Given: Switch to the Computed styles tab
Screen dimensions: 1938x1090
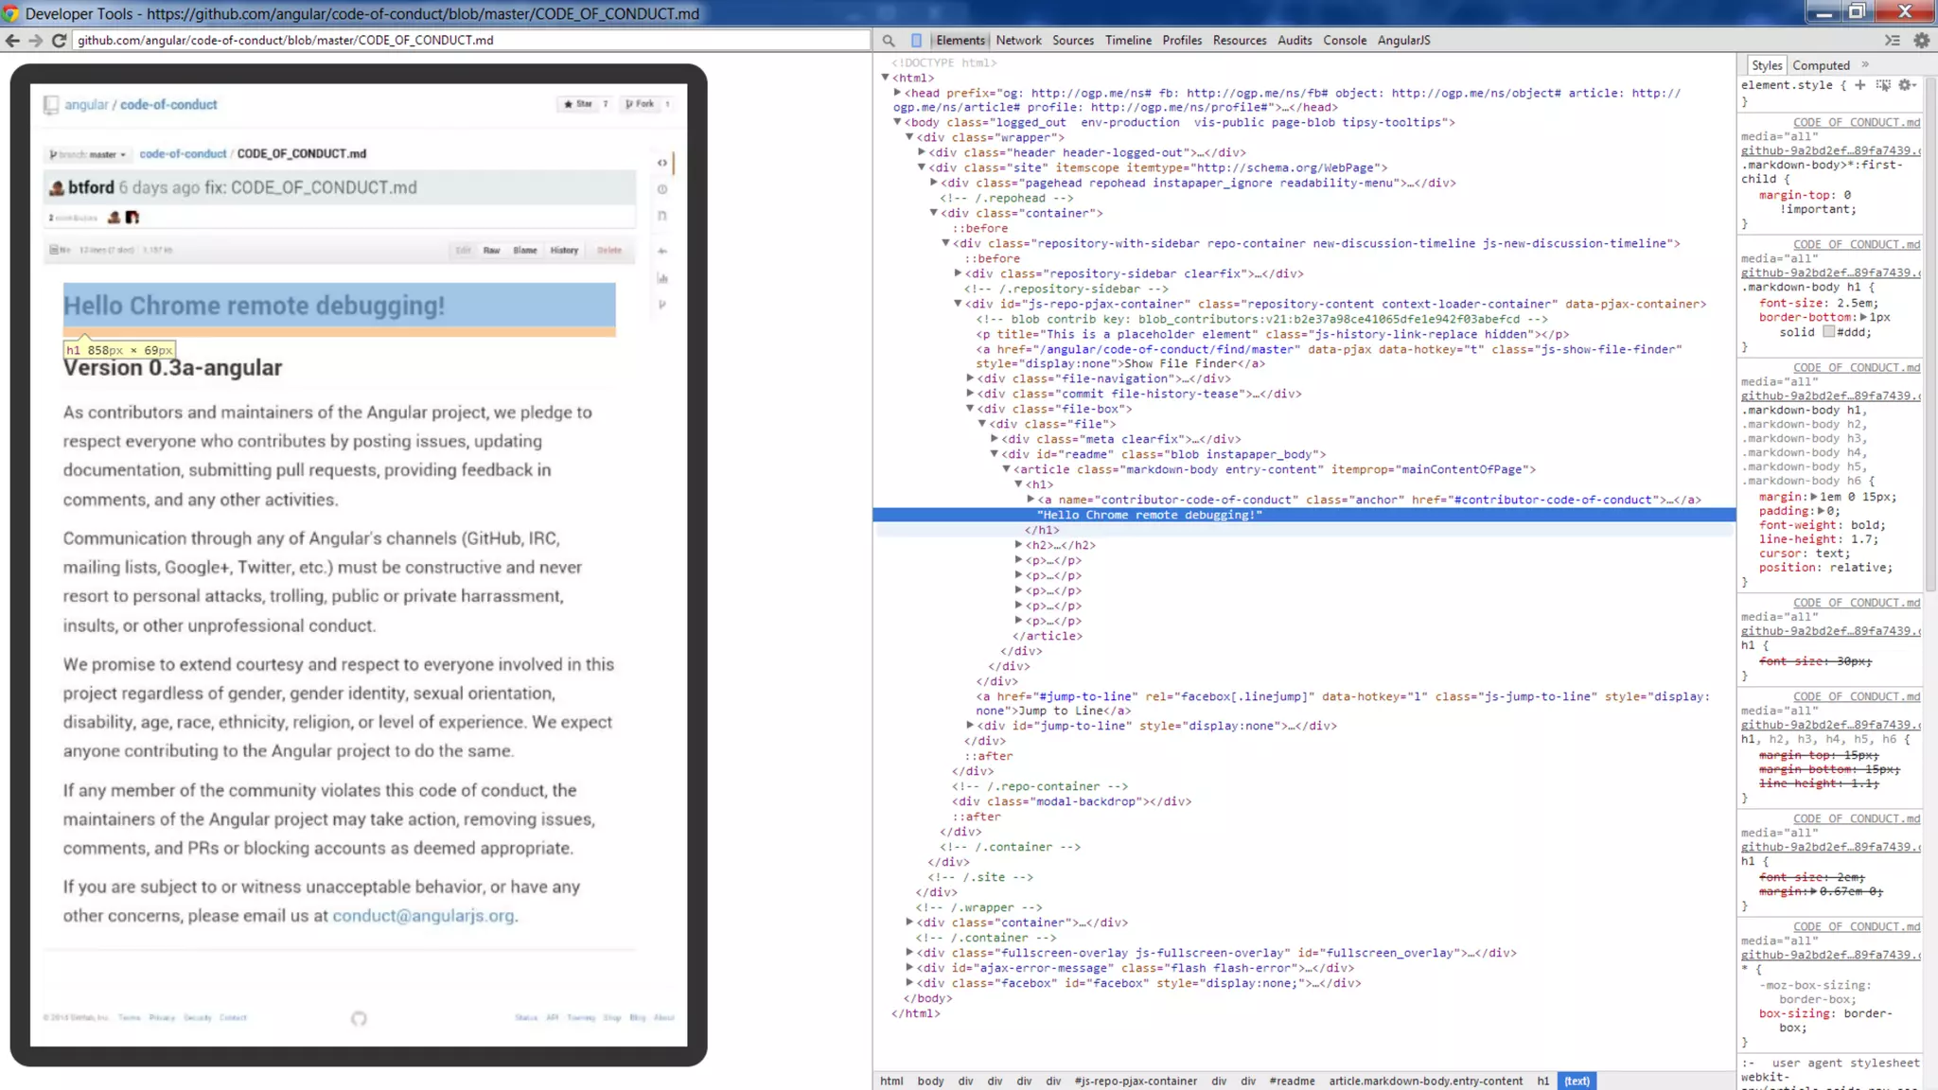Looking at the screenshot, I should [1821, 65].
